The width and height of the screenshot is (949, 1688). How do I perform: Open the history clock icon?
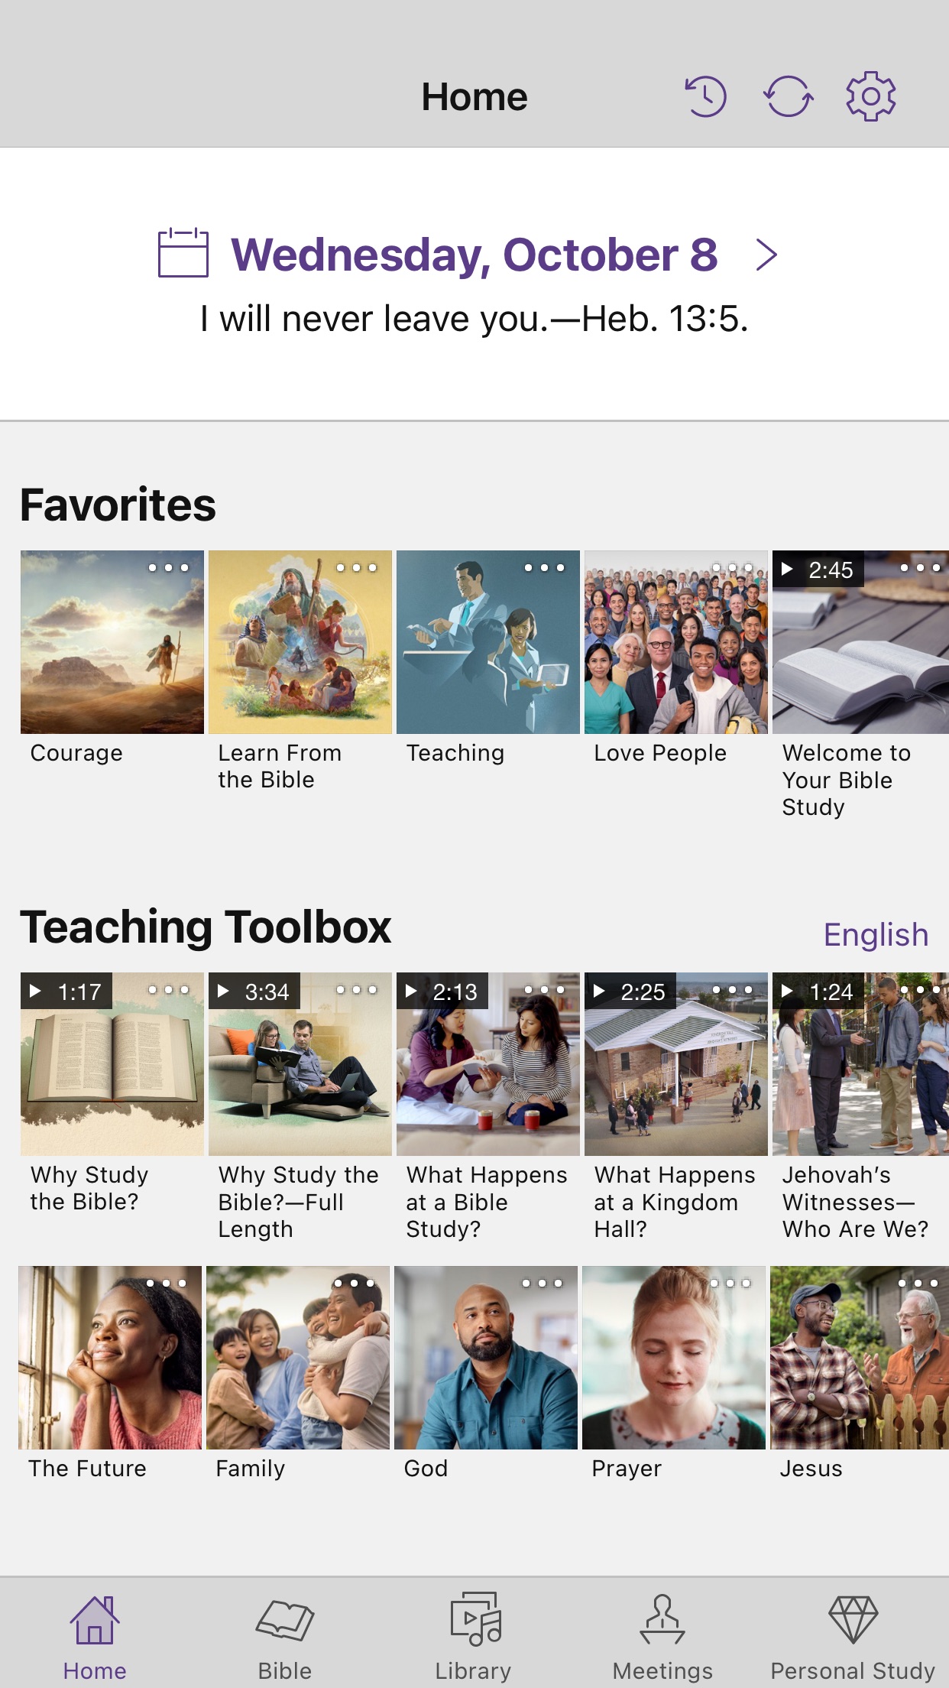pos(705,96)
